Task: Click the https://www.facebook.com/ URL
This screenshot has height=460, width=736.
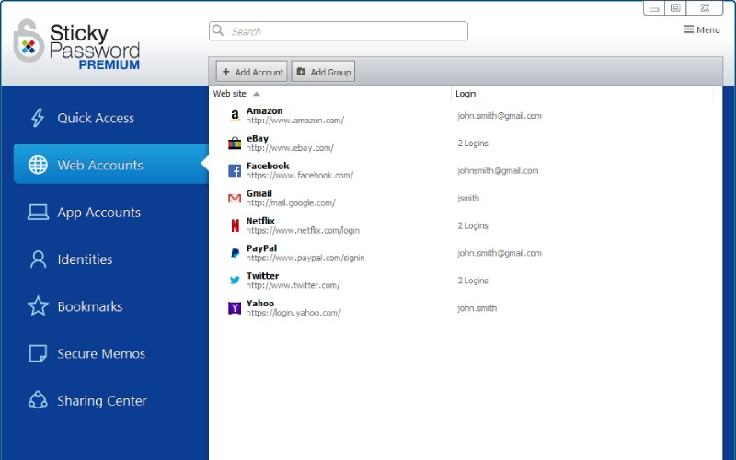Action: coord(300,175)
